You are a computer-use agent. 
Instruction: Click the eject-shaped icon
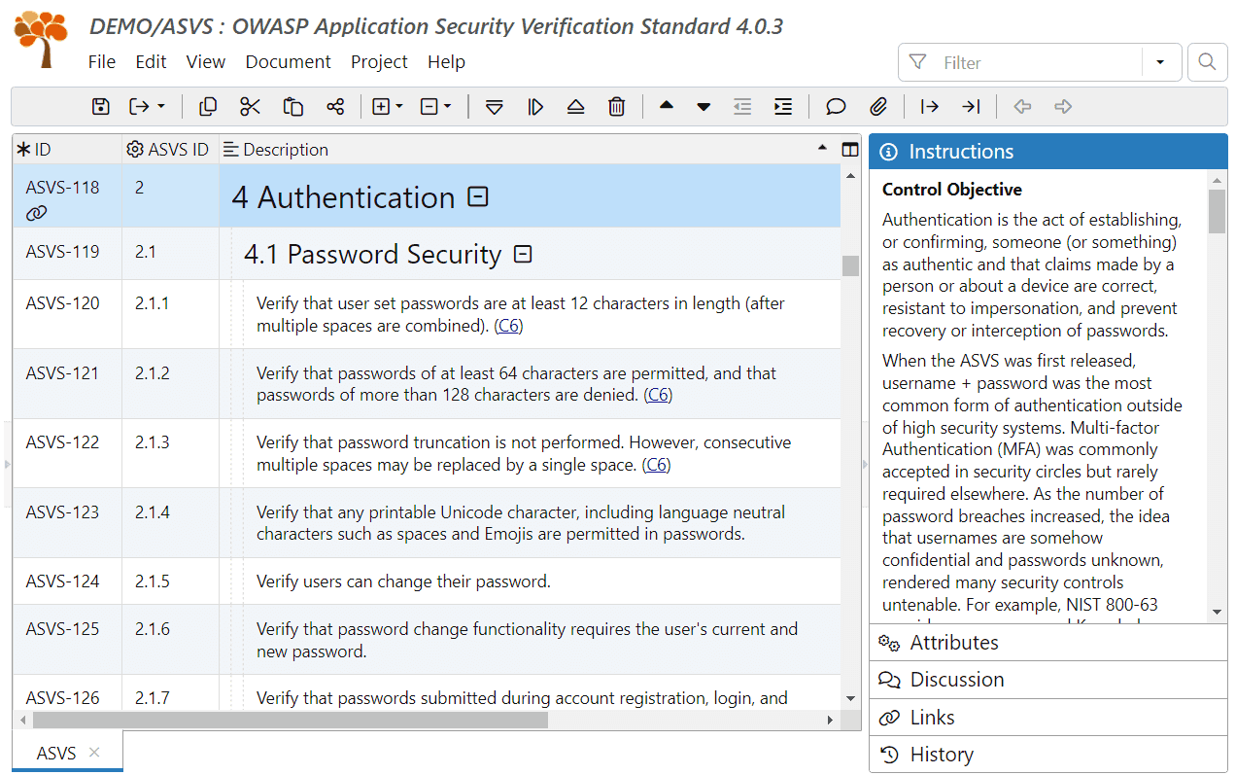pyautogui.click(x=575, y=107)
